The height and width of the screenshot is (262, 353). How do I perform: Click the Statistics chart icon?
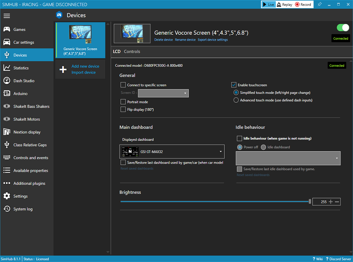(7, 68)
